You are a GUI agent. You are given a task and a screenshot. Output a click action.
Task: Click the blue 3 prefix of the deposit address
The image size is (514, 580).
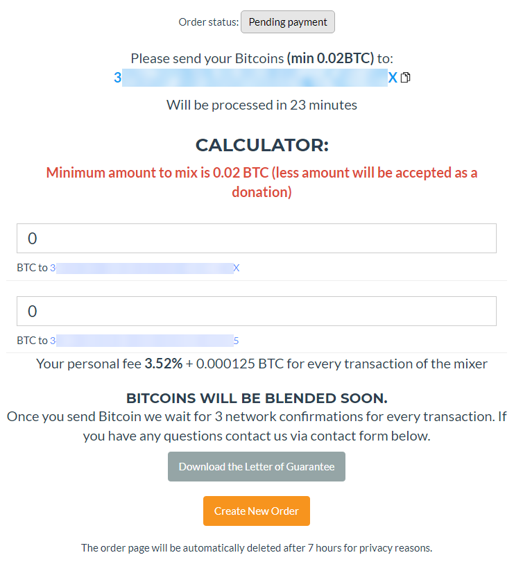pyautogui.click(x=117, y=77)
